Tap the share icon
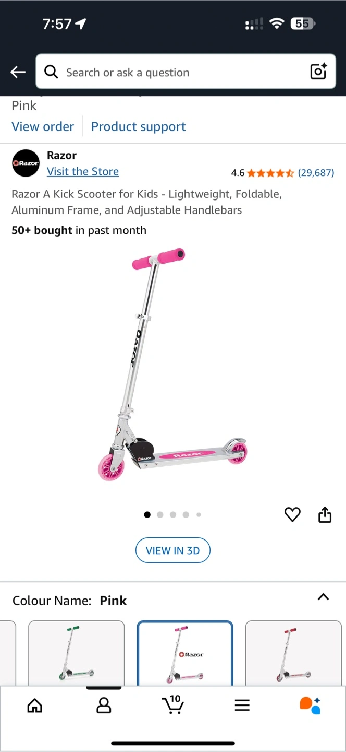 click(325, 514)
